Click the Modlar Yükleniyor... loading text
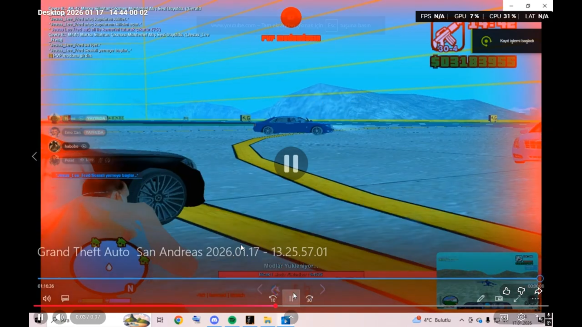 click(x=291, y=266)
